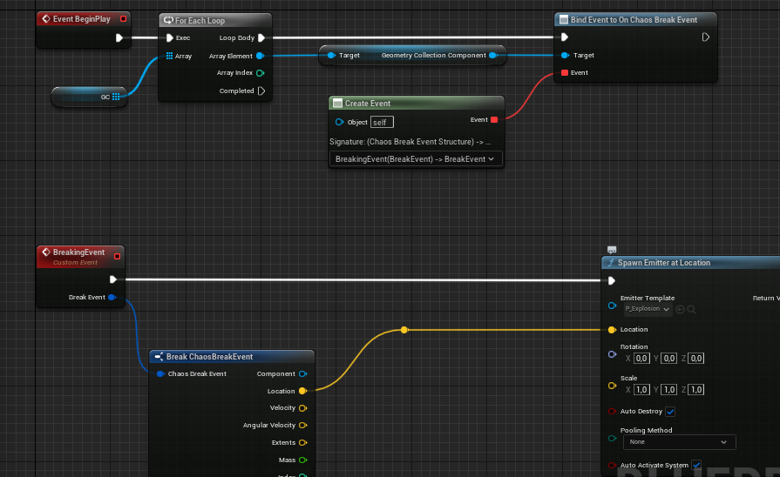Click the Location output pin on Break ChaosBreakEvent
The image size is (780, 477).
tap(302, 391)
